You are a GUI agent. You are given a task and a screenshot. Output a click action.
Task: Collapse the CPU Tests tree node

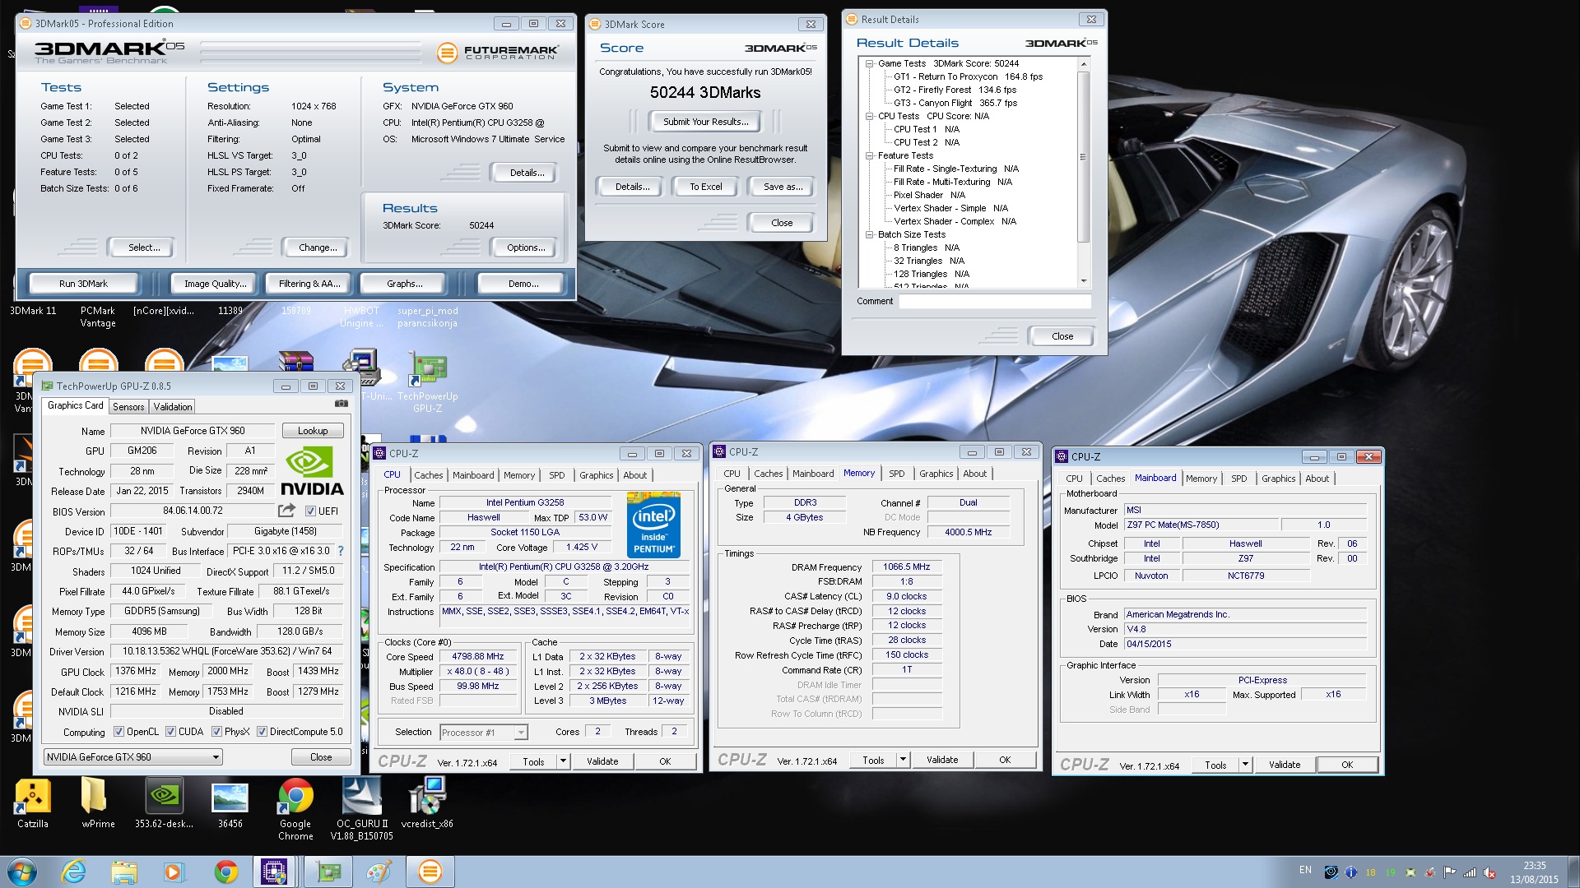tap(869, 116)
